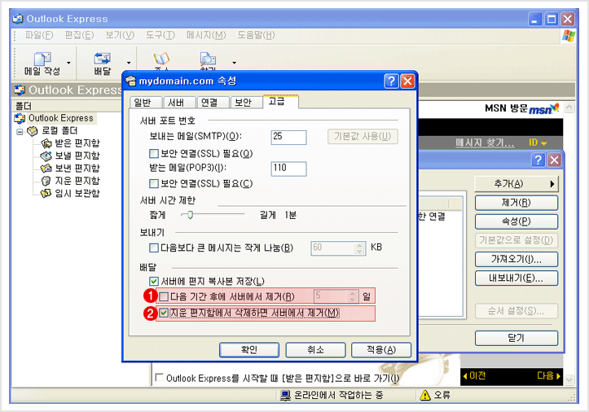Collapse the 로컬 폴더 tree node
589x412 pixels.
(20, 130)
